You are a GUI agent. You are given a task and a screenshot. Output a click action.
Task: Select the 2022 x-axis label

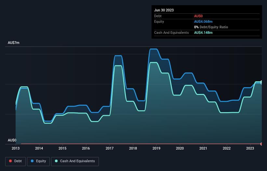point(227,148)
